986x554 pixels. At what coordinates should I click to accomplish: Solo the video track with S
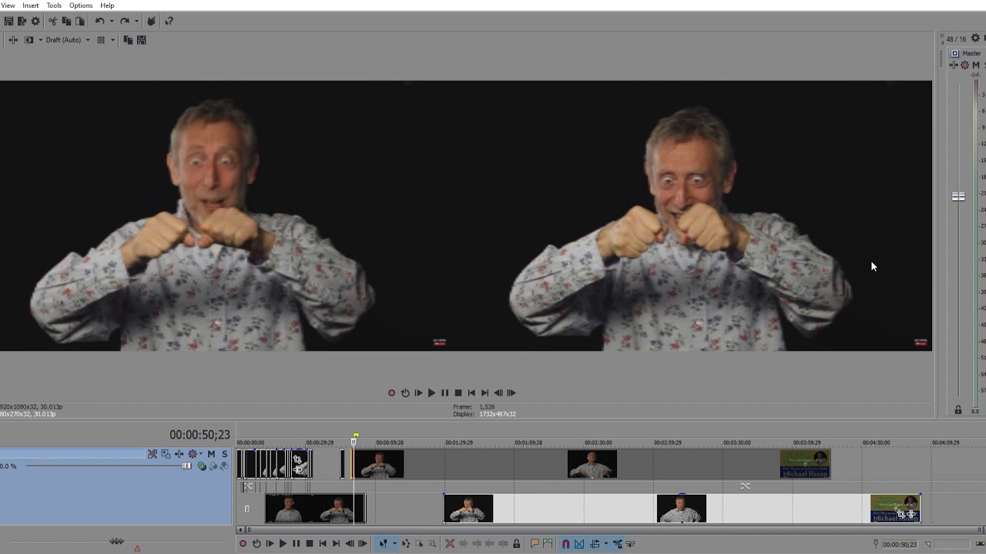click(x=224, y=454)
